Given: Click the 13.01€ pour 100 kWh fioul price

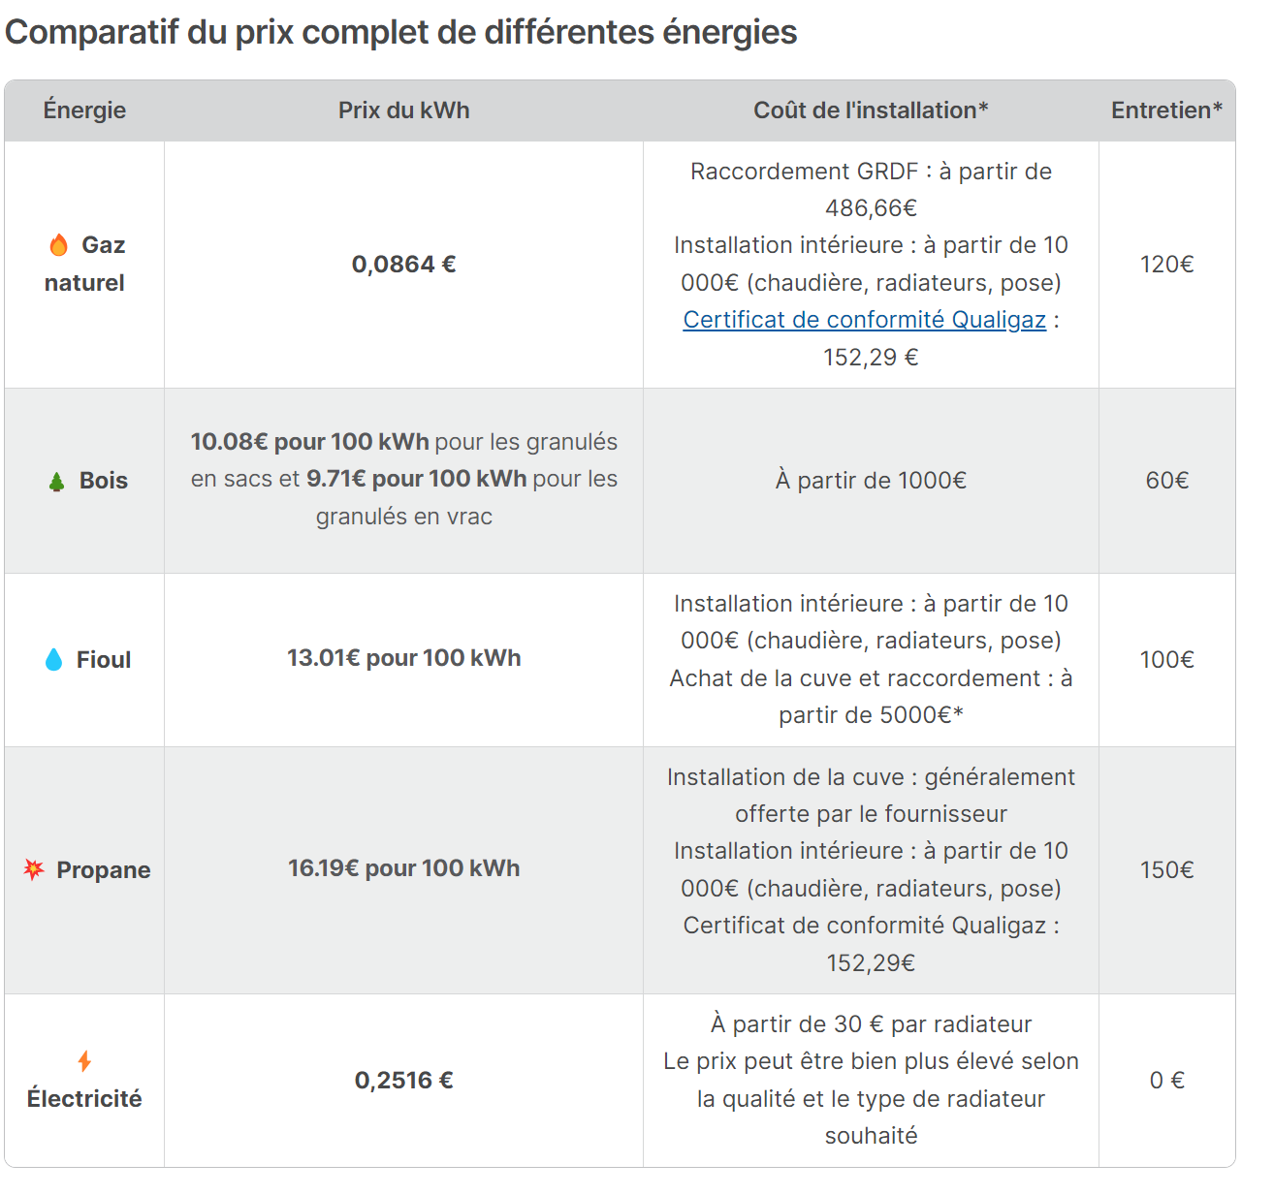Looking at the screenshot, I should [403, 658].
